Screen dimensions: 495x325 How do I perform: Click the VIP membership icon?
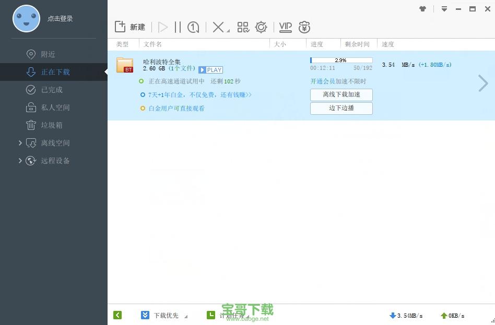285,27
